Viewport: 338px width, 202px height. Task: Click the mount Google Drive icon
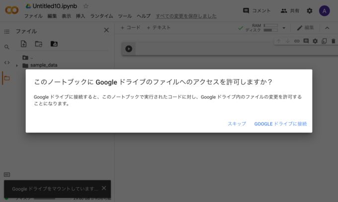tap(54, 44)
